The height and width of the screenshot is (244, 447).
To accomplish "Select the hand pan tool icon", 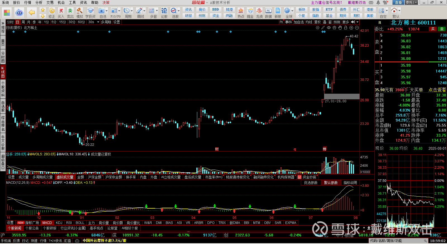I will pos(340,28).
